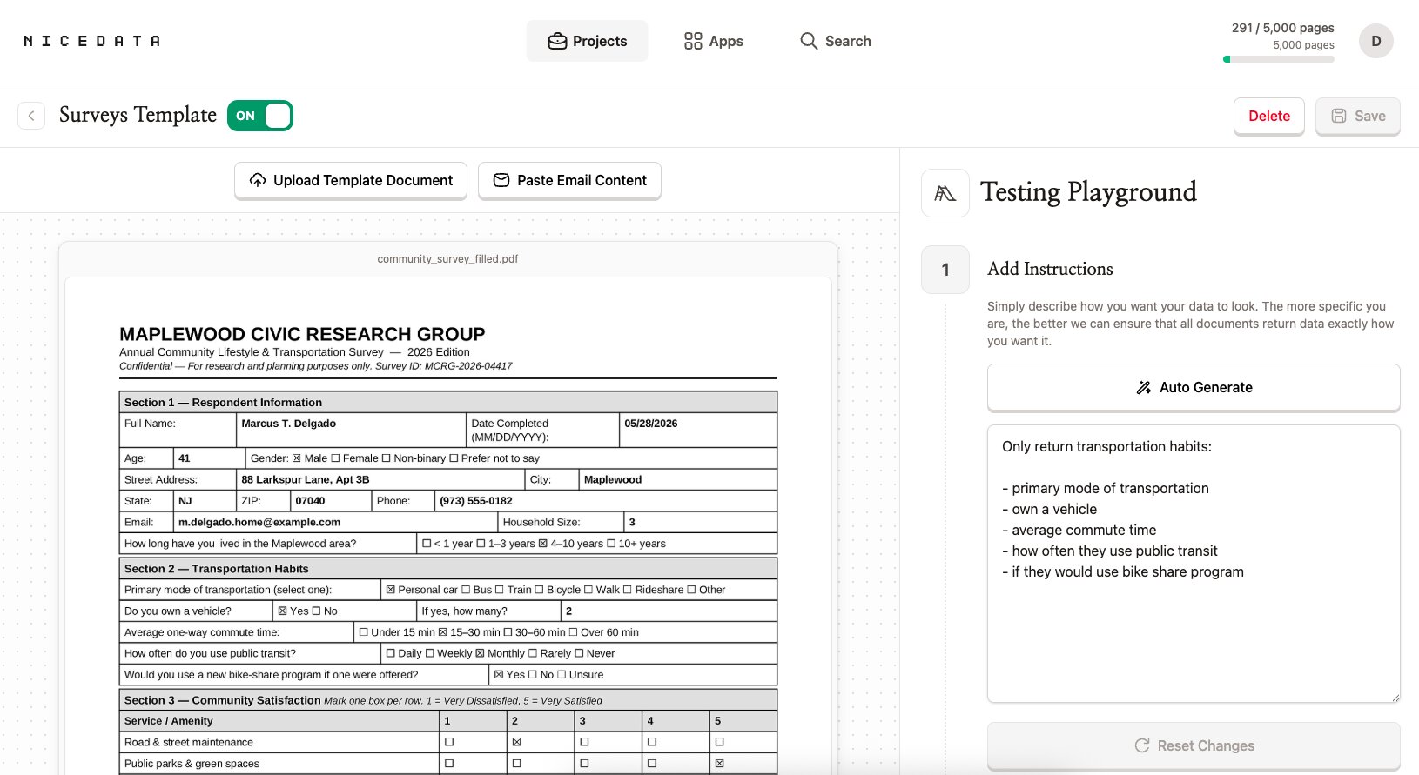Click 'Section 2 — Transportation Habits' header

(x=217, y=569)
